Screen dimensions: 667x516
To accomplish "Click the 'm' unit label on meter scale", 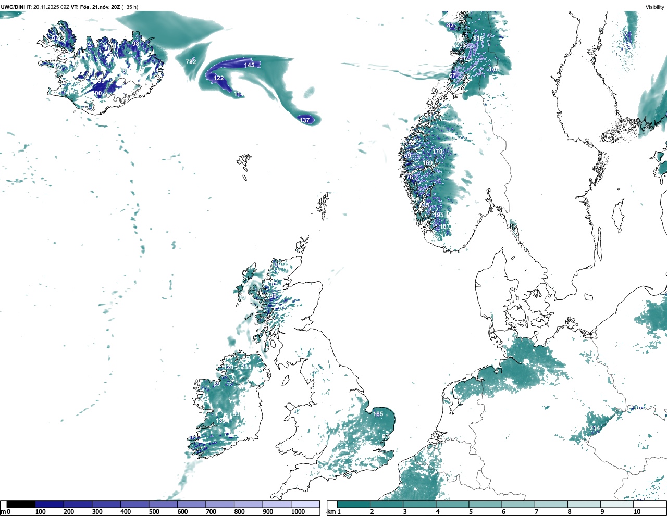I will click(3, 512).
